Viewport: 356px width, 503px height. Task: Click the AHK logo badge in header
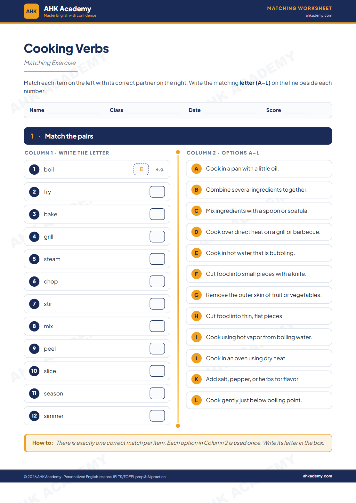tap(31, 11)
